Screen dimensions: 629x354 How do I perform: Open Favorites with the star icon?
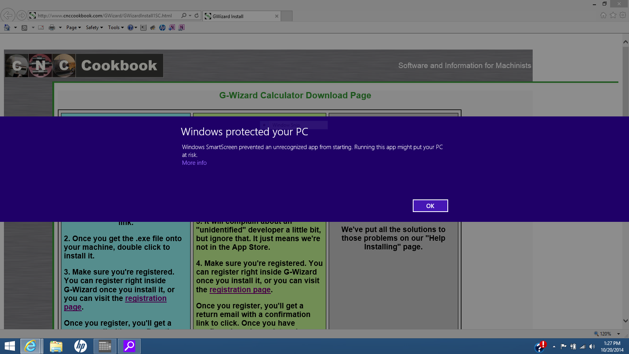pyautogui.click(x=613, y=15)
